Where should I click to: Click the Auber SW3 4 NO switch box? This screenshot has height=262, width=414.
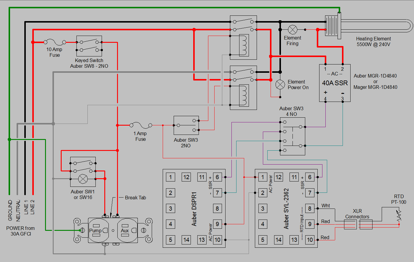(x=292, y=136)
